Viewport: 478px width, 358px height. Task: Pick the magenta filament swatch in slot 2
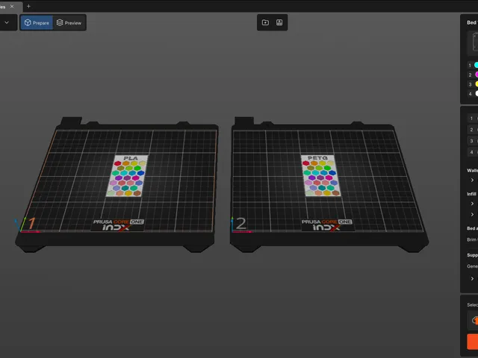[477, 75]
